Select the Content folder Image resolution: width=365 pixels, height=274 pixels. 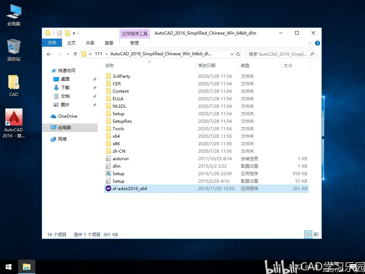[206, 91]
